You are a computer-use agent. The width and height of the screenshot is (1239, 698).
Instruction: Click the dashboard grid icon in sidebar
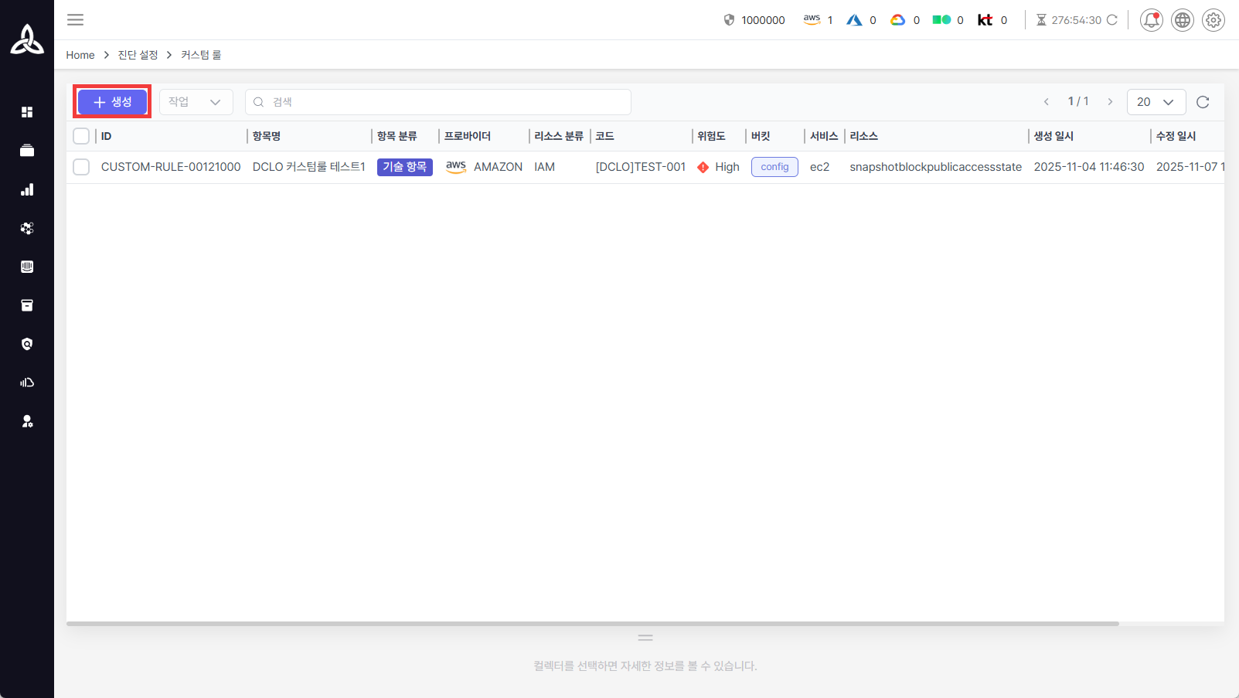[x=27, y=112]
